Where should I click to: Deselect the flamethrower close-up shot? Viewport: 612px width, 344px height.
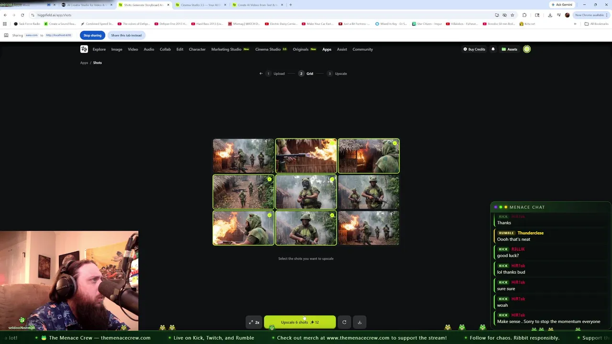[306, 156]
